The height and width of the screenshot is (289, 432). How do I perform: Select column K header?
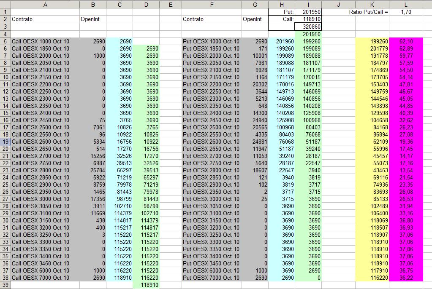[x=372, y=5]
